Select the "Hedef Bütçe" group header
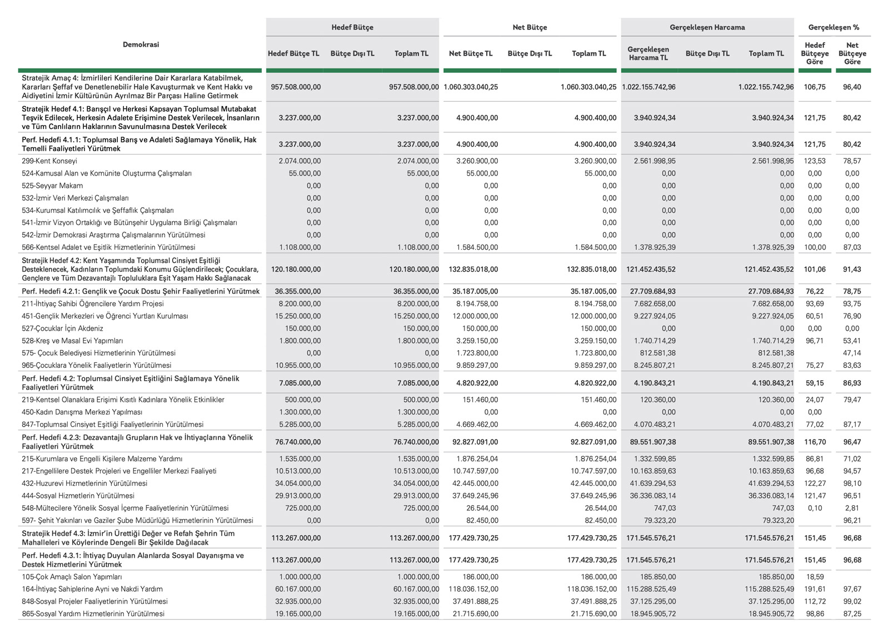 coord(352,27)
